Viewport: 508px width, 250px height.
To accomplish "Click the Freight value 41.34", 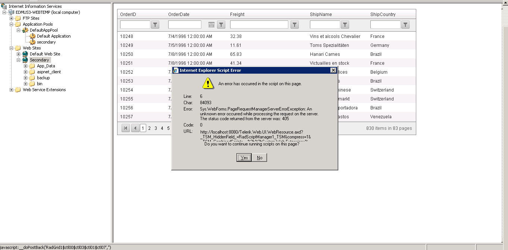I will click(x=236, y=63).
